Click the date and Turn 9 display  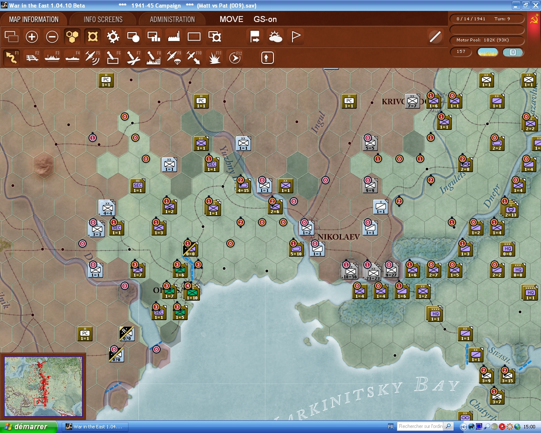[487, 19]
